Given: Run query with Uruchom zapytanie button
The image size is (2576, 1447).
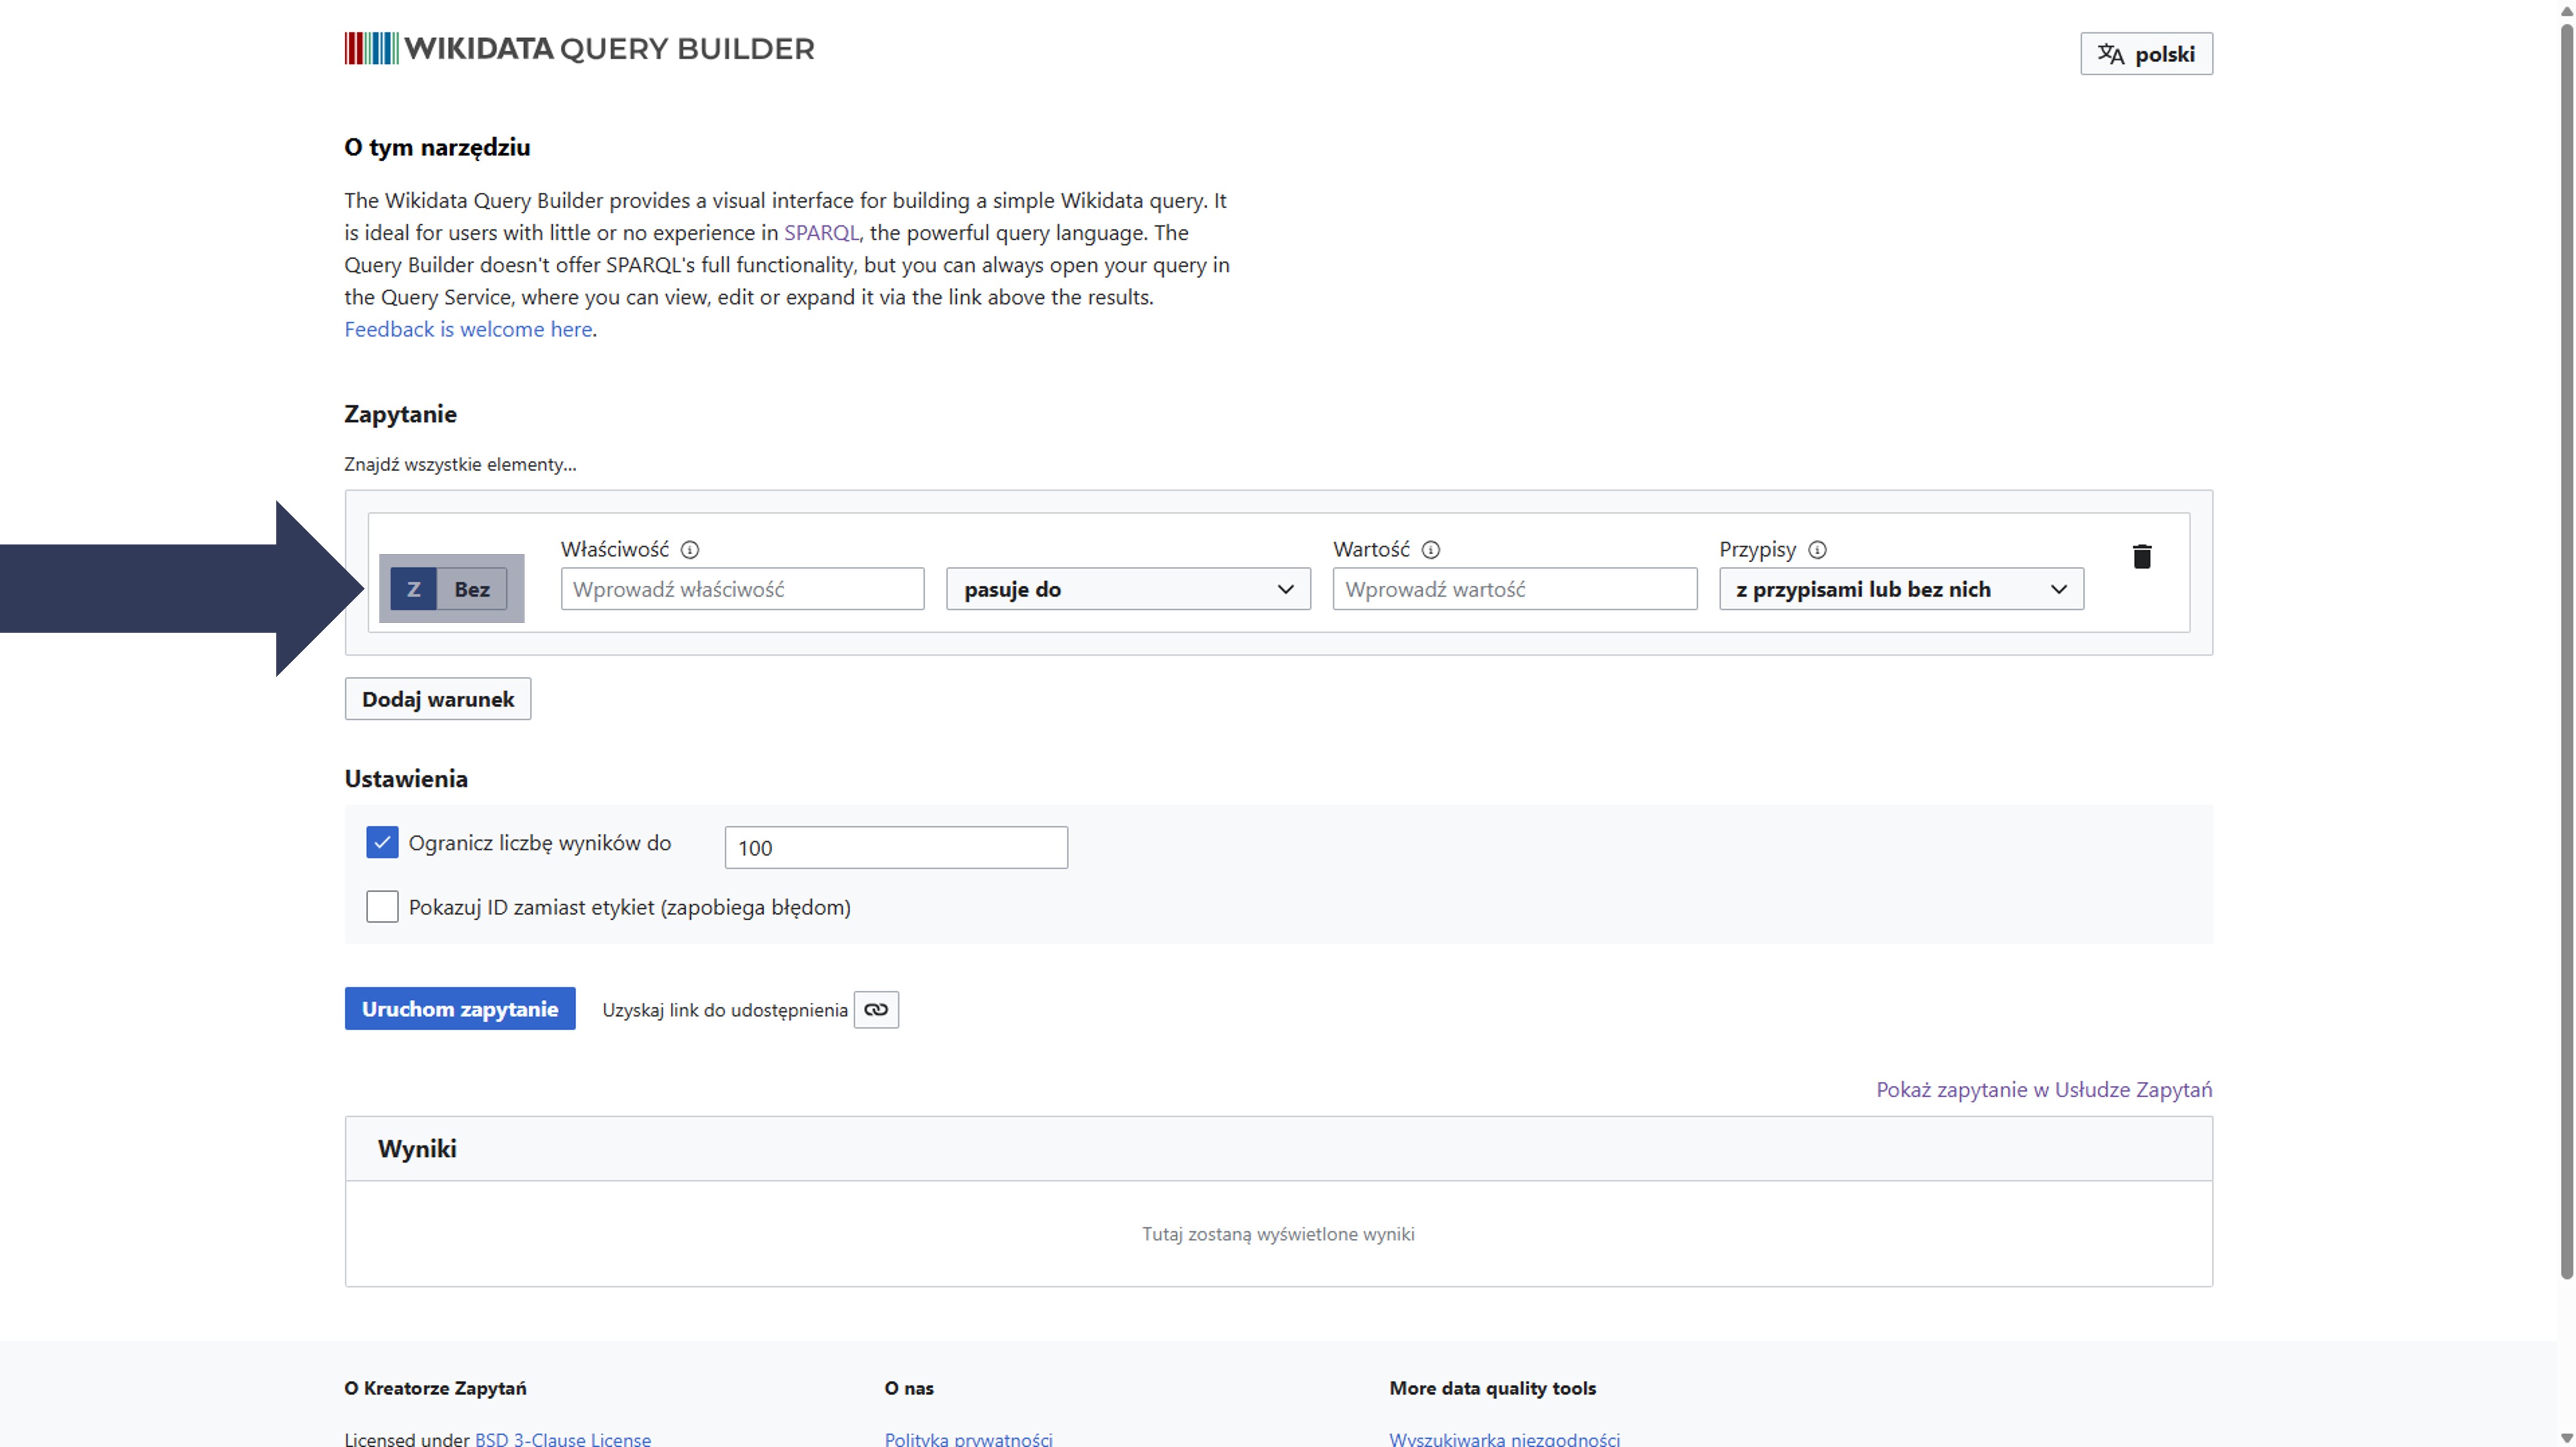Looking at the screenshot, I should 460,1008.
